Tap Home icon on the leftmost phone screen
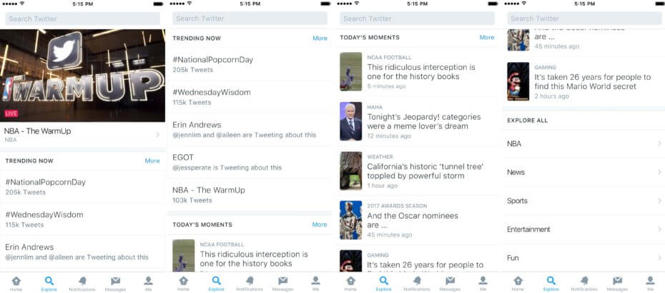This screenshot has height=293, width=665. click(x=16, y=282)
